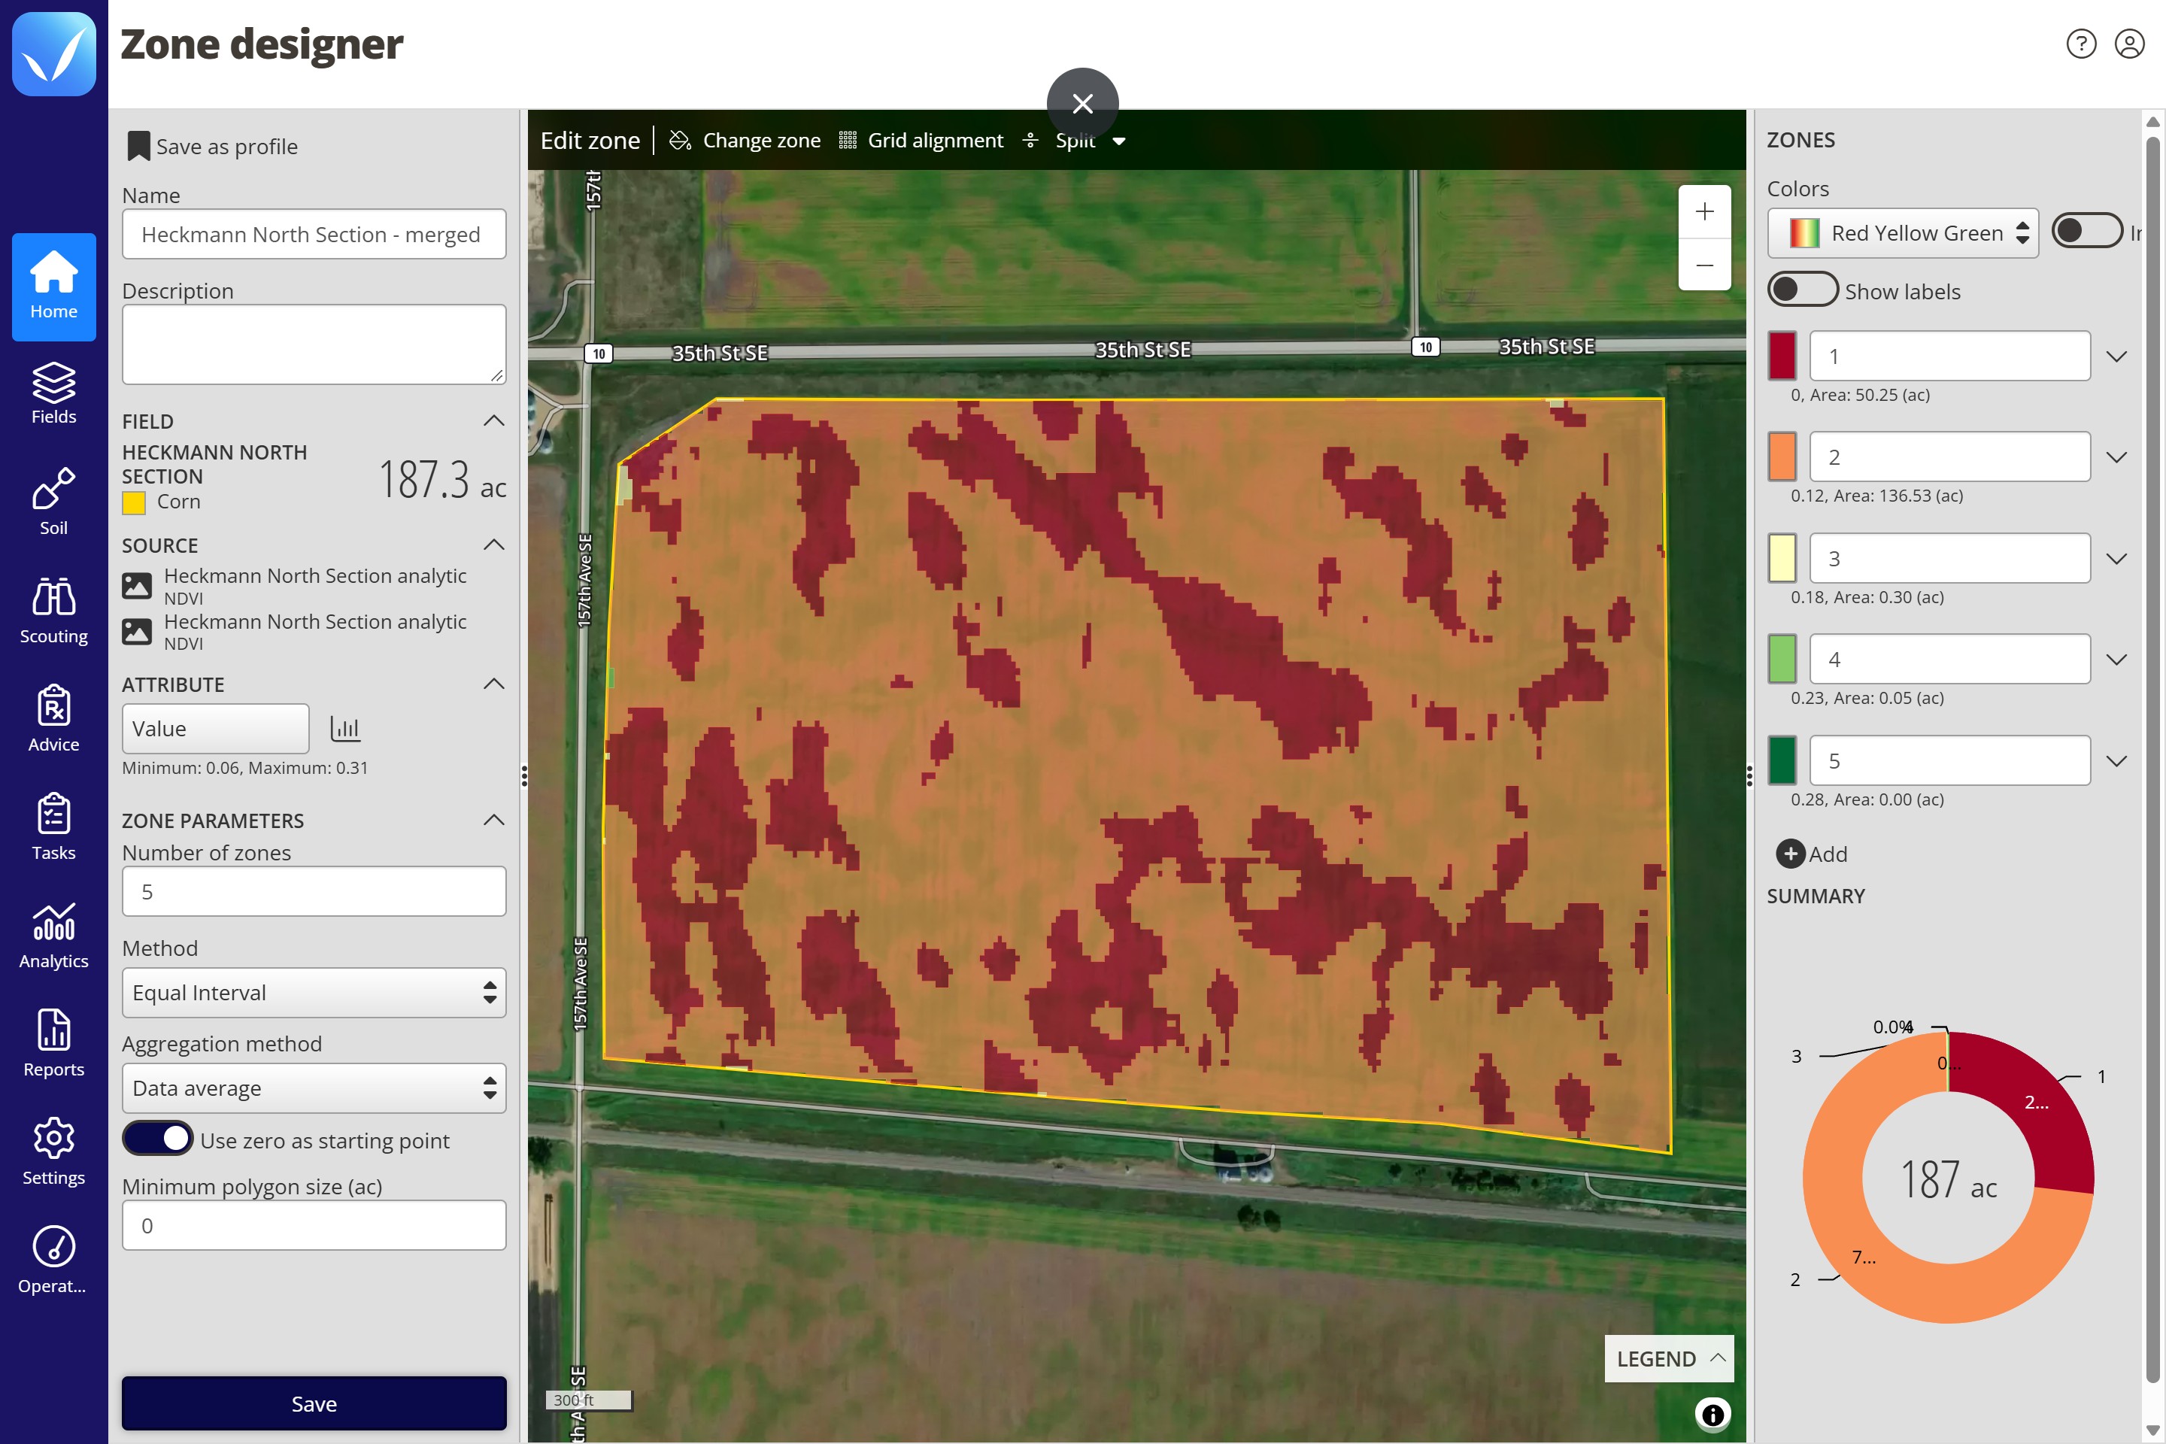The height and width of the screenshot is (1444, 2166).
Task: Open the Analytics section
Action: (53, 935)
